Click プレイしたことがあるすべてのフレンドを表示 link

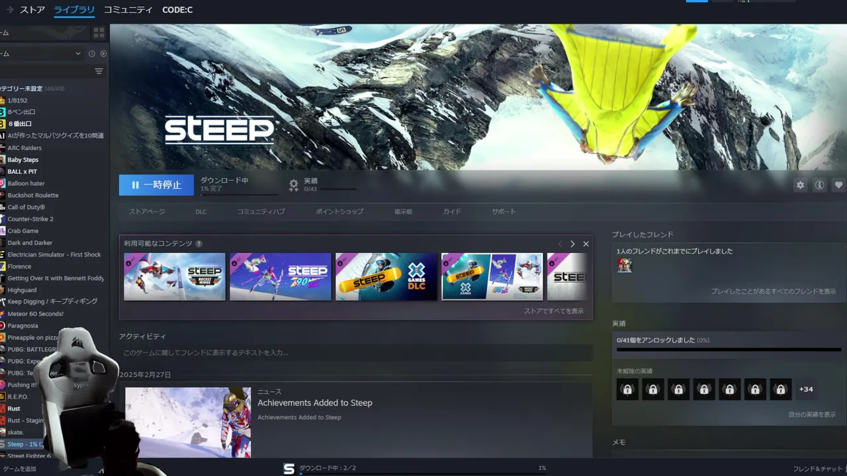click(774, 292)
